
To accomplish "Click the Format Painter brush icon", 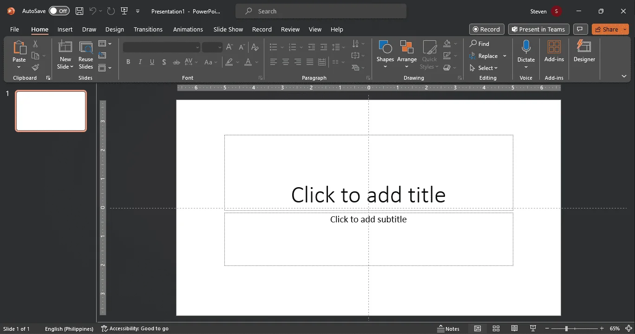I will pyautogui.click(x=35, y=68).
